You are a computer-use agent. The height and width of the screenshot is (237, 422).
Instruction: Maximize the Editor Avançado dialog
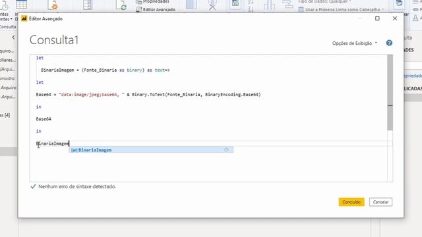pos(377,18)
